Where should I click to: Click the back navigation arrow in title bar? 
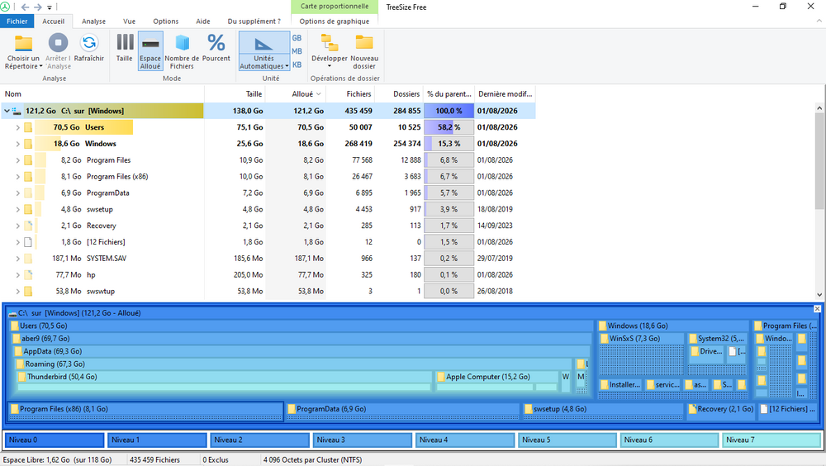point(25,7)
